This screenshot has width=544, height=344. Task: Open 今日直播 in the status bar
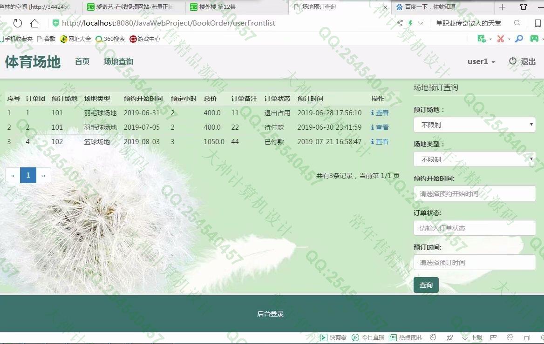[368, 337]
